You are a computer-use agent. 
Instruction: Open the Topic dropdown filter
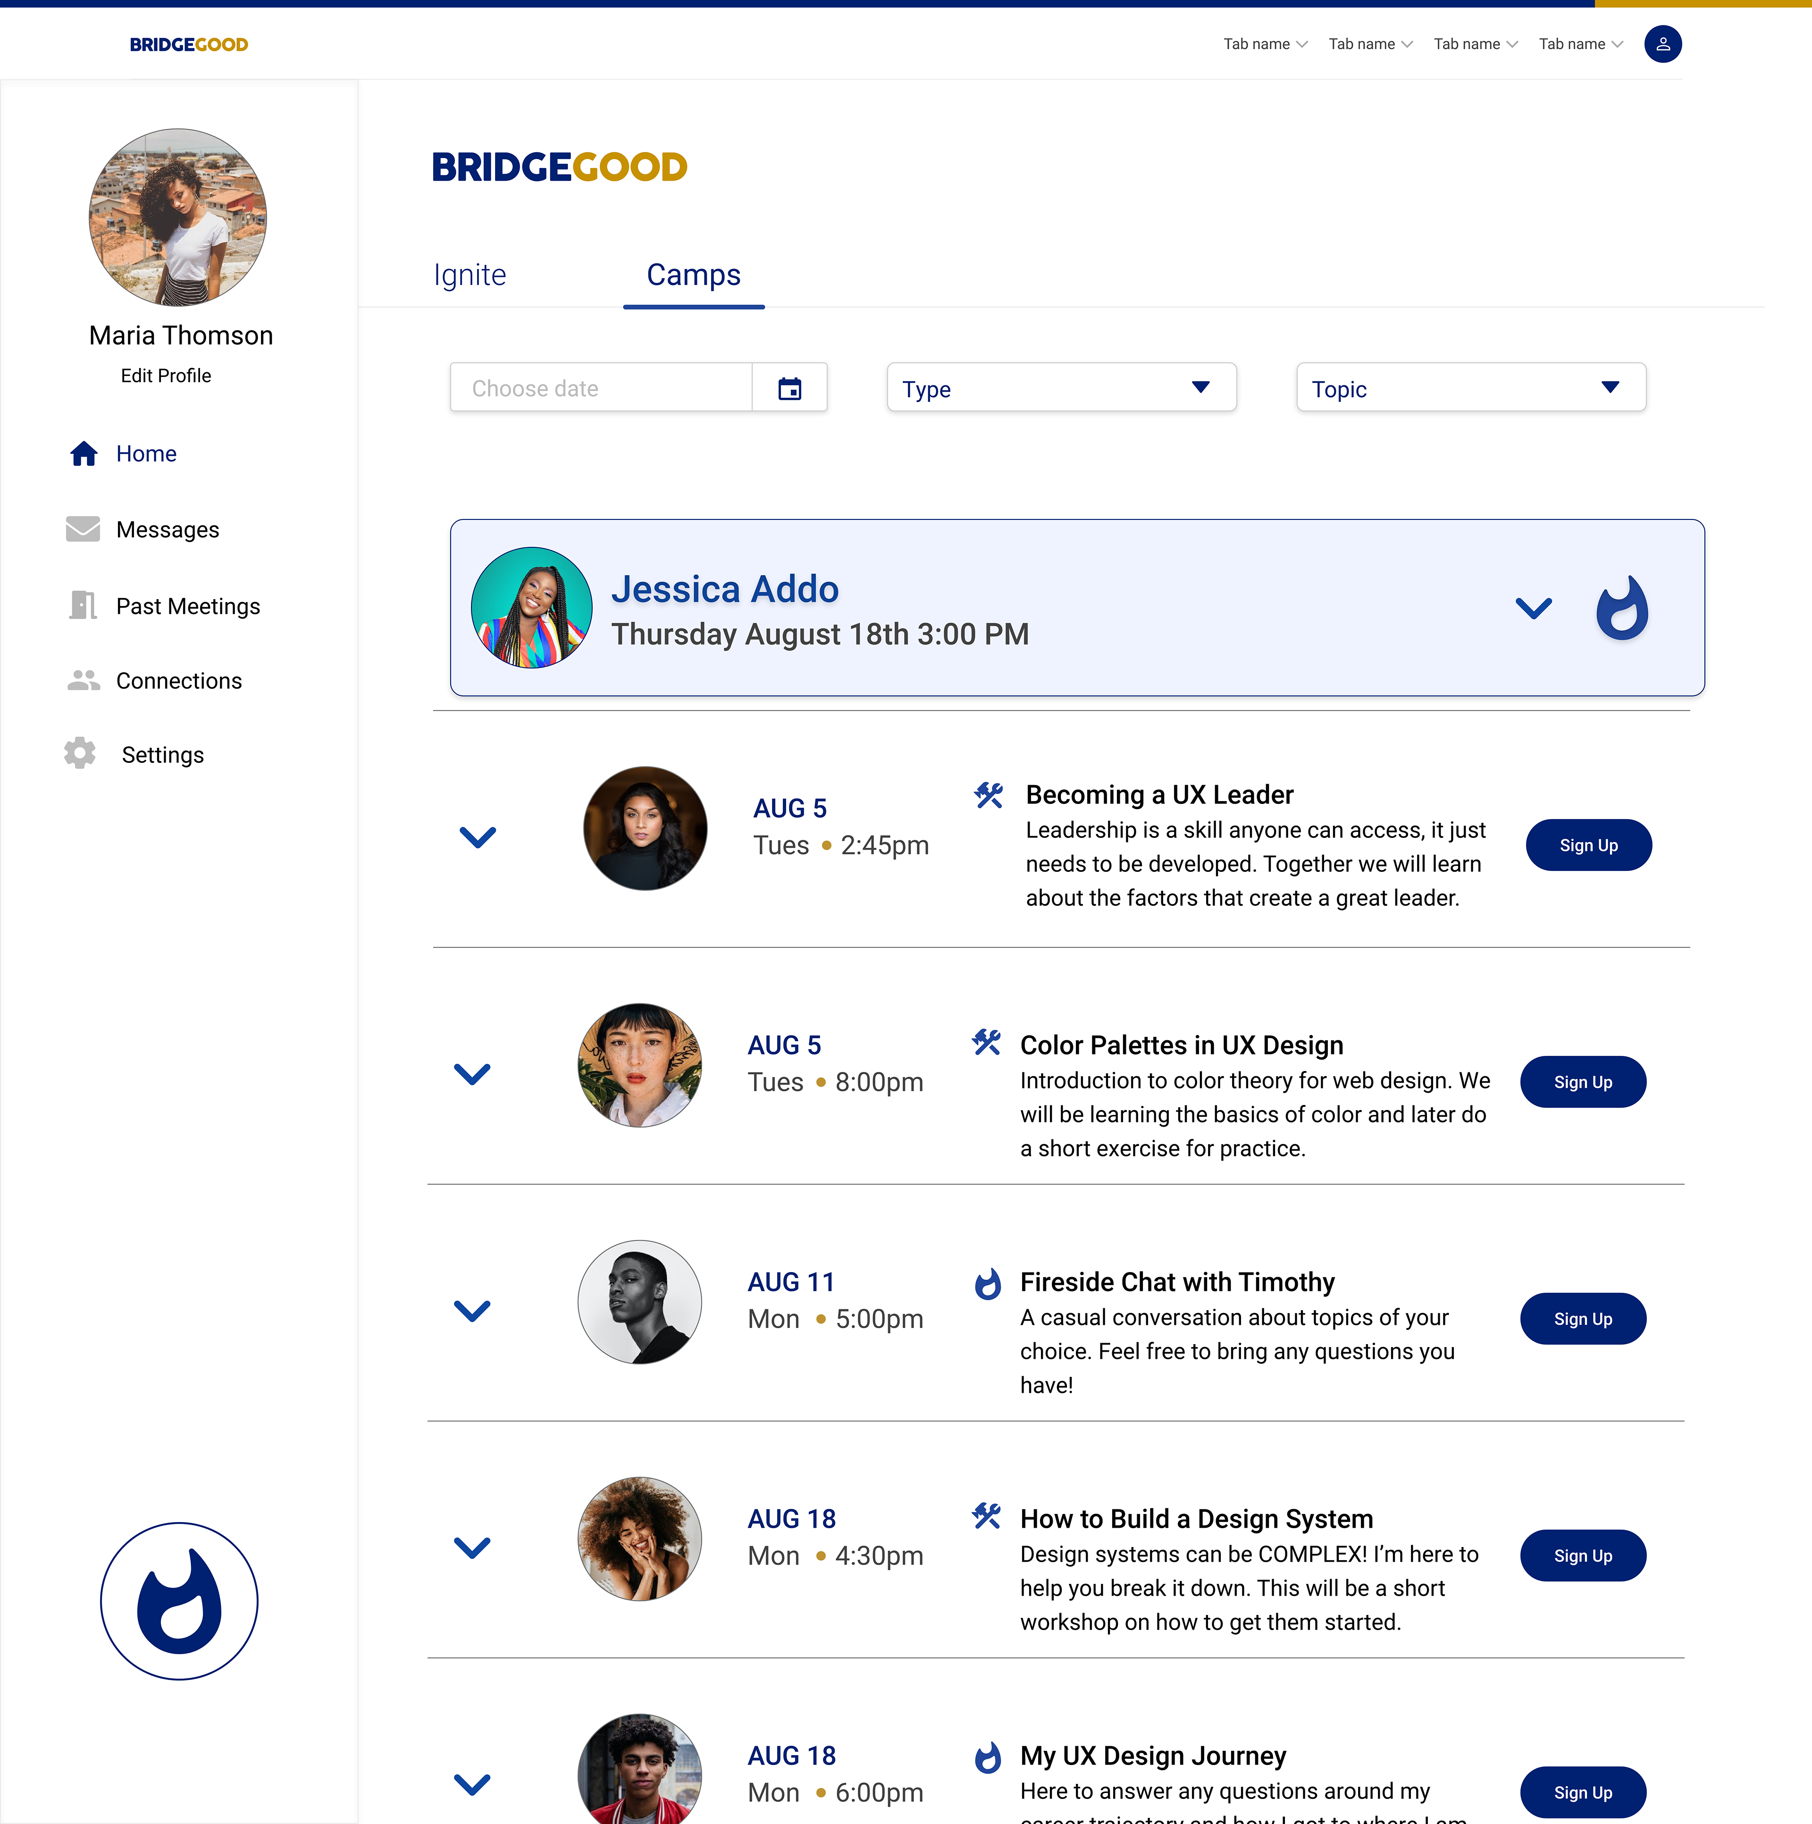click(1471, 387)
